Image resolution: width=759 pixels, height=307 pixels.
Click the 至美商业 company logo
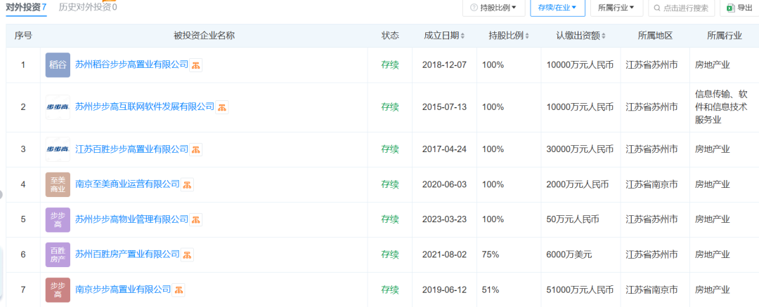click(x=58, y=184)
